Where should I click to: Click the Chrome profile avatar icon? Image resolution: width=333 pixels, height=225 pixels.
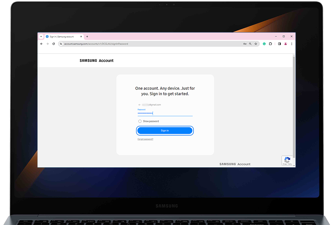(285, 44)
